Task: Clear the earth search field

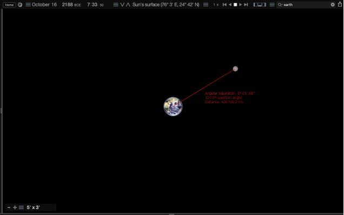Action: click(333, 5)
